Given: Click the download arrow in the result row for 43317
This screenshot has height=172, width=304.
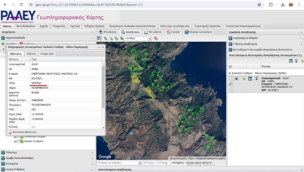Looking at the screenshot, I should pyautogui.click(x=257, y=79).
